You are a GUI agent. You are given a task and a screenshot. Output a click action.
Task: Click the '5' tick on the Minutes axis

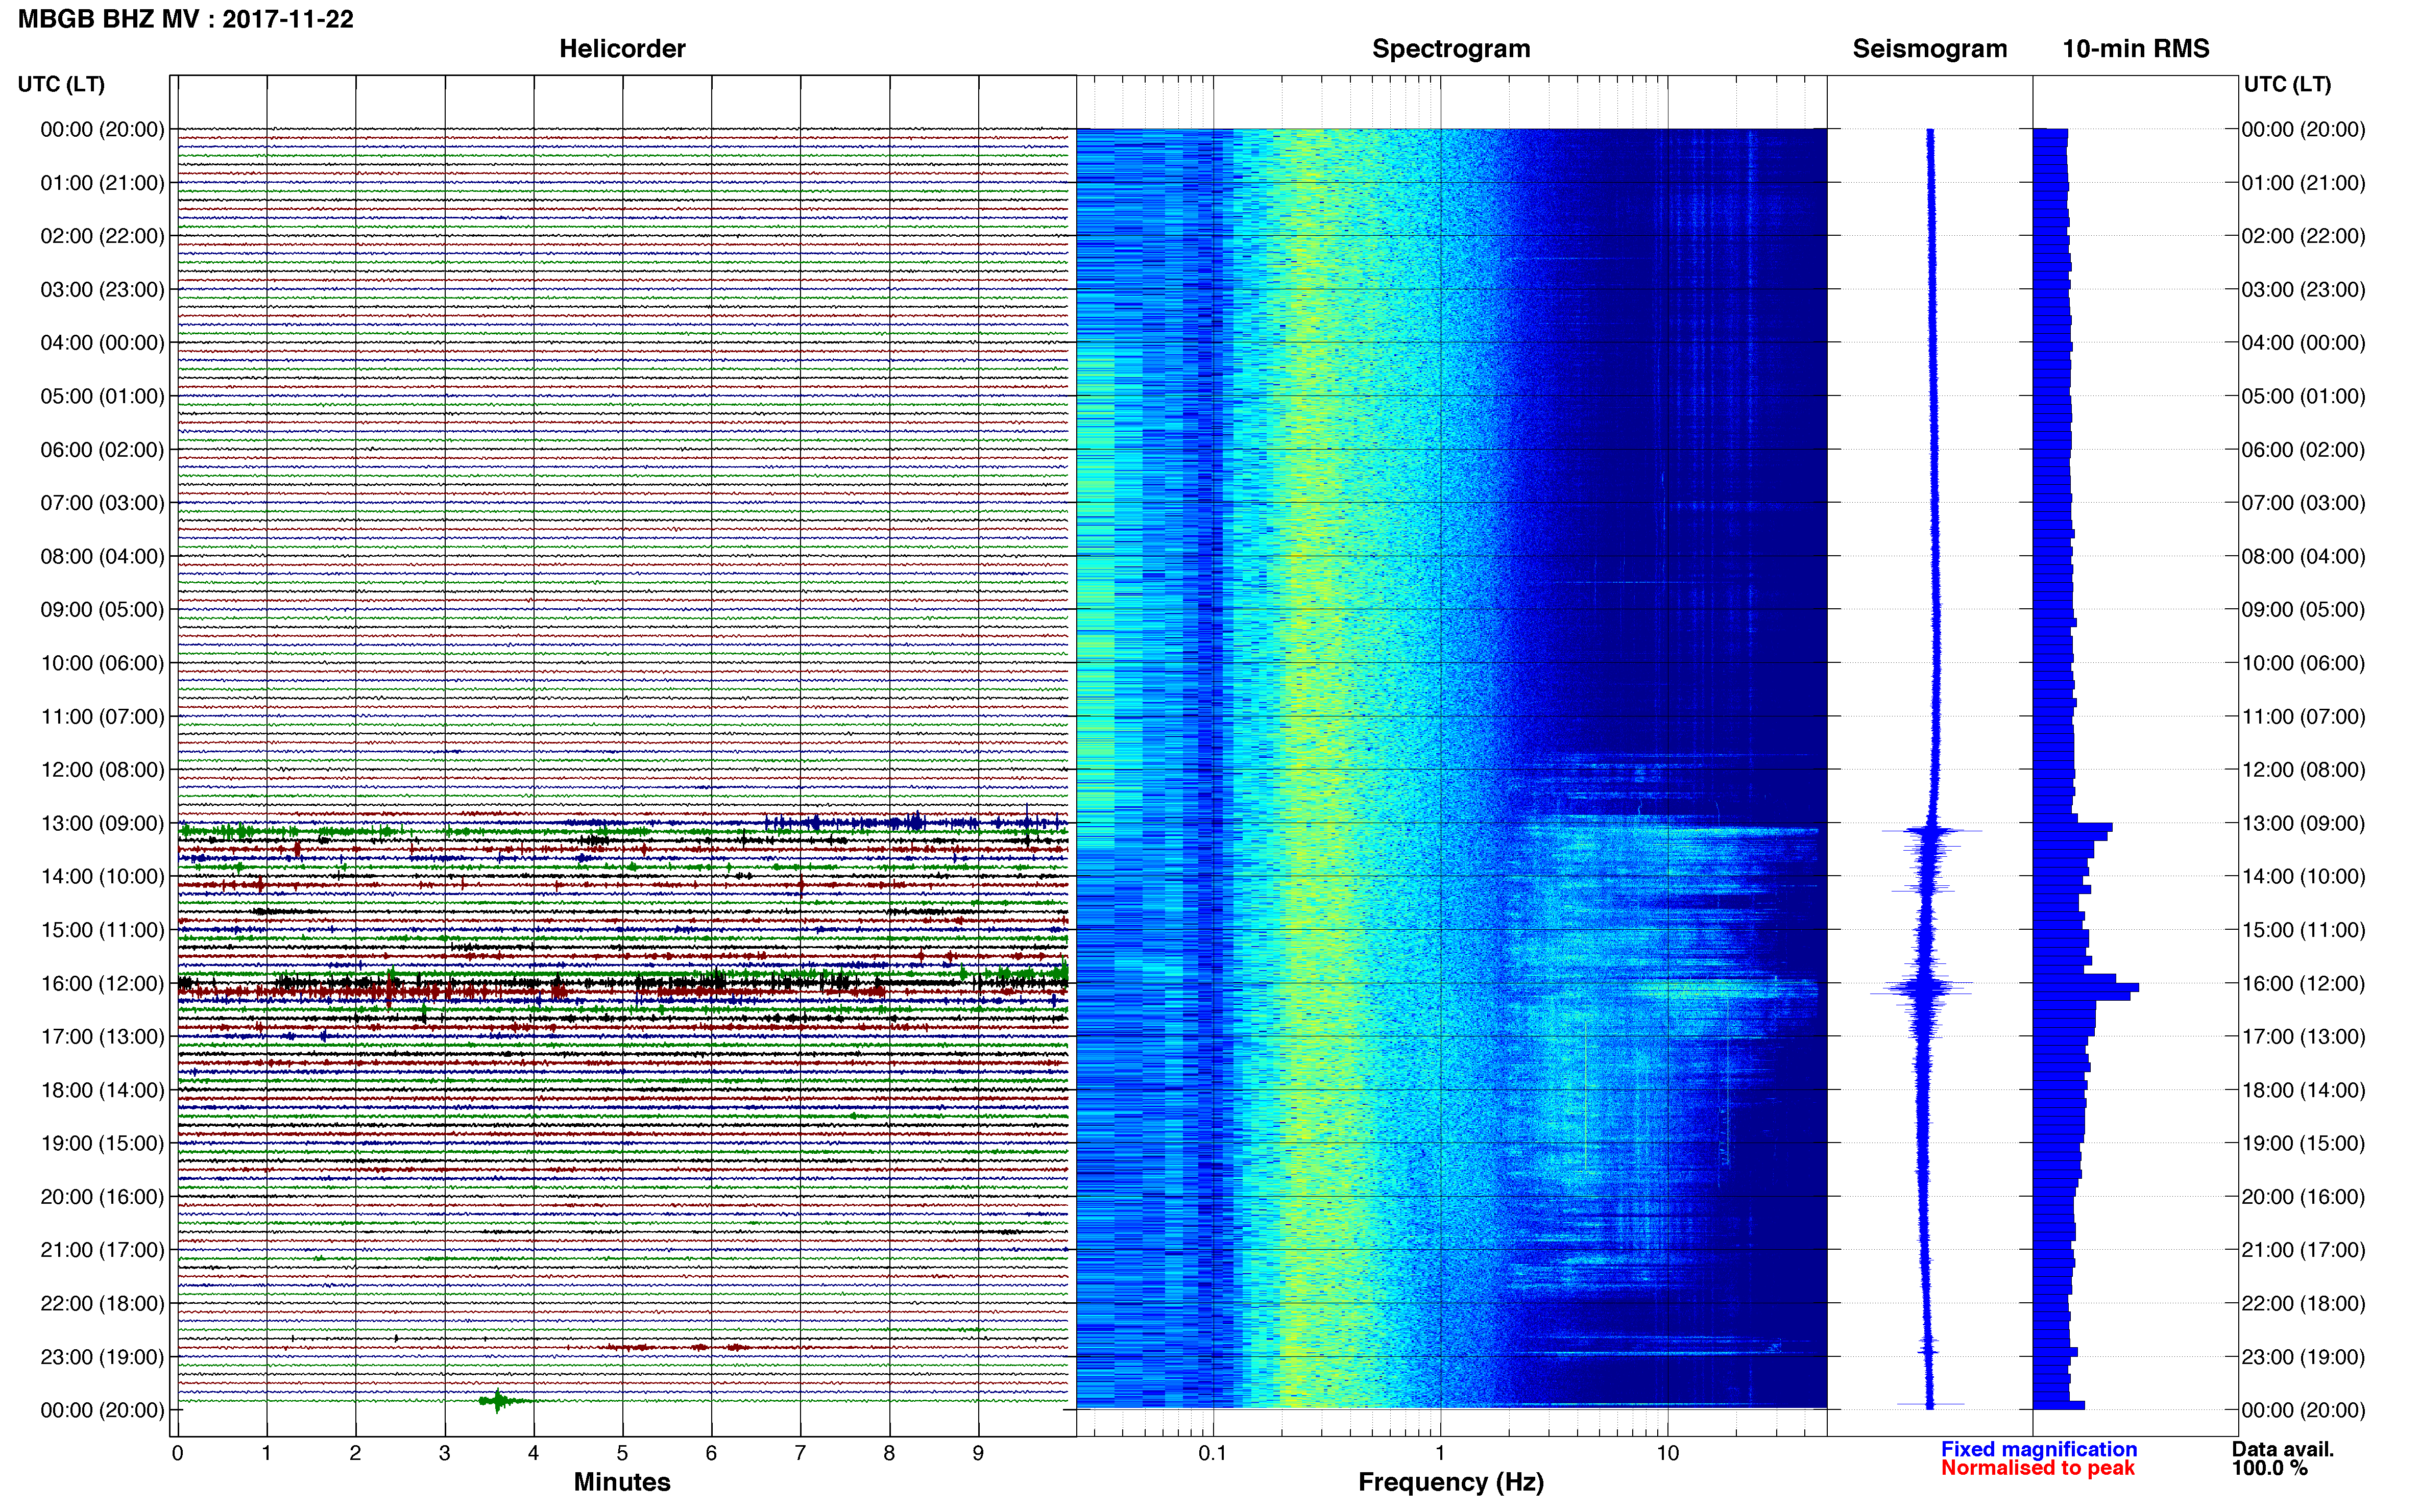coord(622,1454)
